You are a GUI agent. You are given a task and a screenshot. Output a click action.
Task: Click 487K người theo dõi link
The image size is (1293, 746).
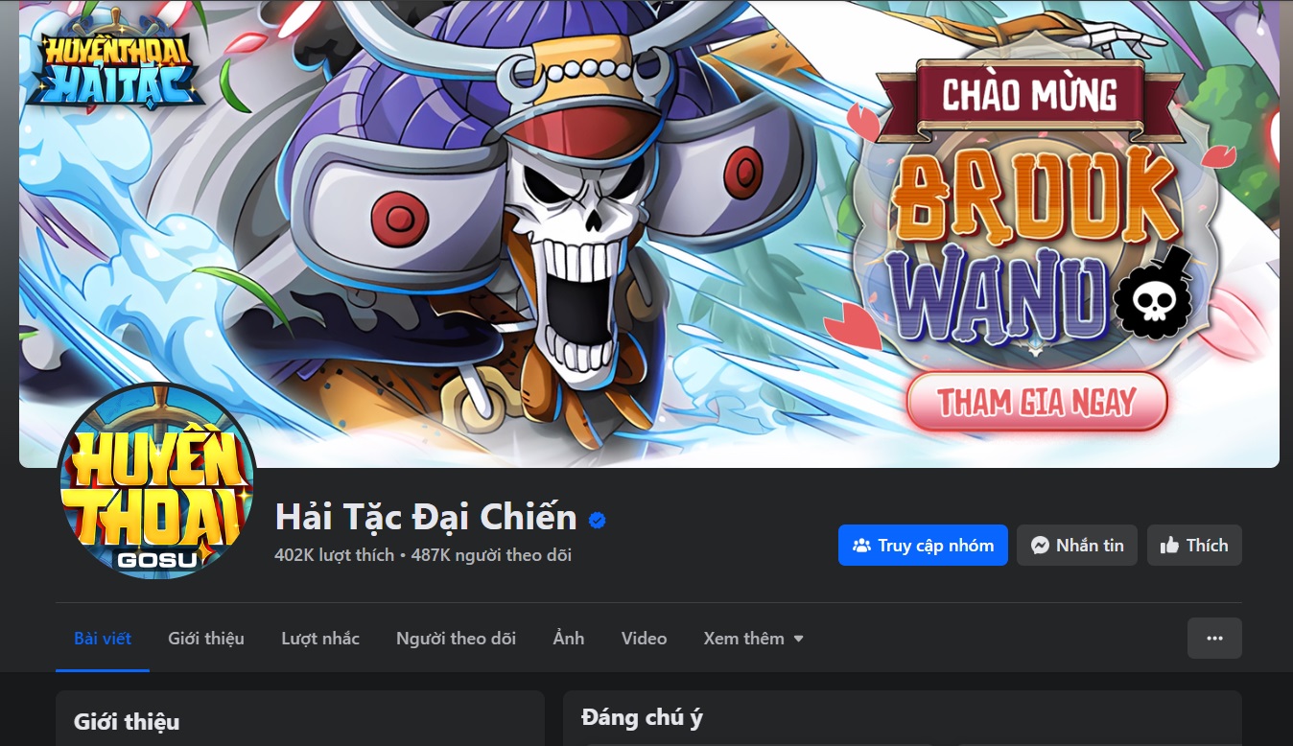coord(491,554)
